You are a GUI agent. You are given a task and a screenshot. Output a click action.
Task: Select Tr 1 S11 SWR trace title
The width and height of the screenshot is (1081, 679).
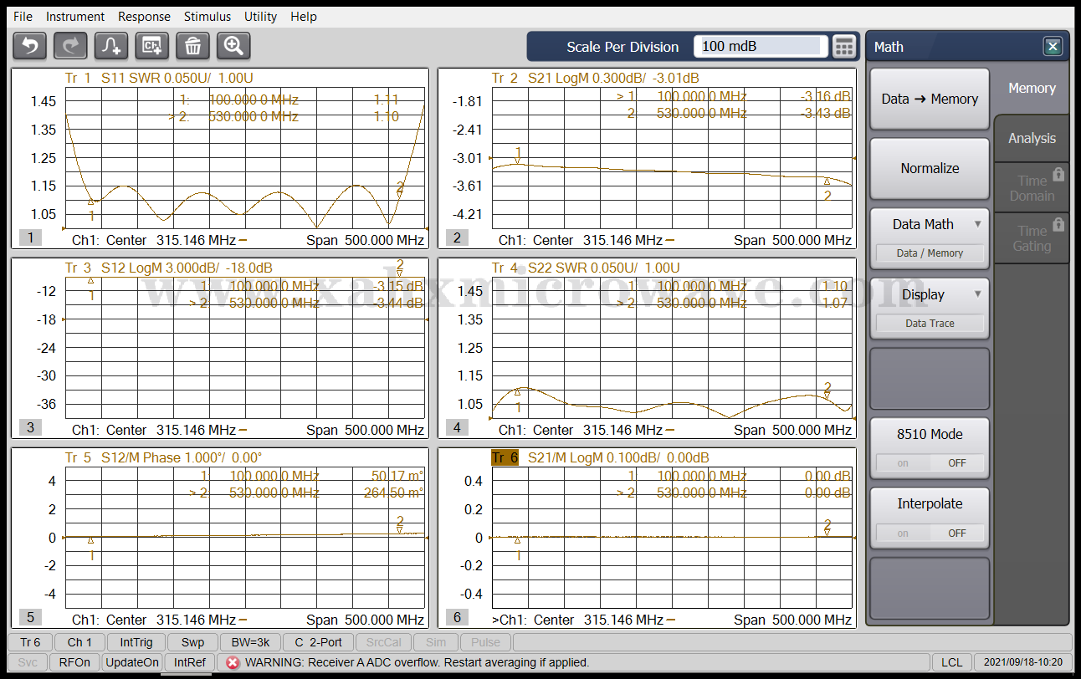[159, 78]
